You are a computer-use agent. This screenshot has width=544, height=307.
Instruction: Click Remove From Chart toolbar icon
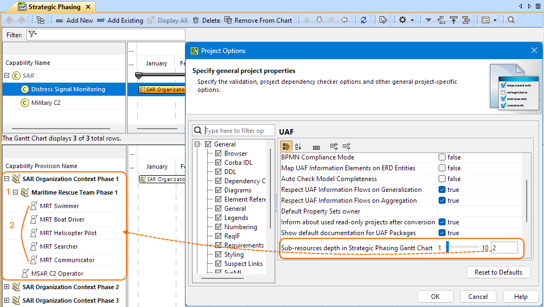click(x=229, y=20)
